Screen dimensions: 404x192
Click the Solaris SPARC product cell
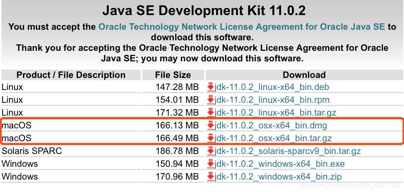coord(71,151)
